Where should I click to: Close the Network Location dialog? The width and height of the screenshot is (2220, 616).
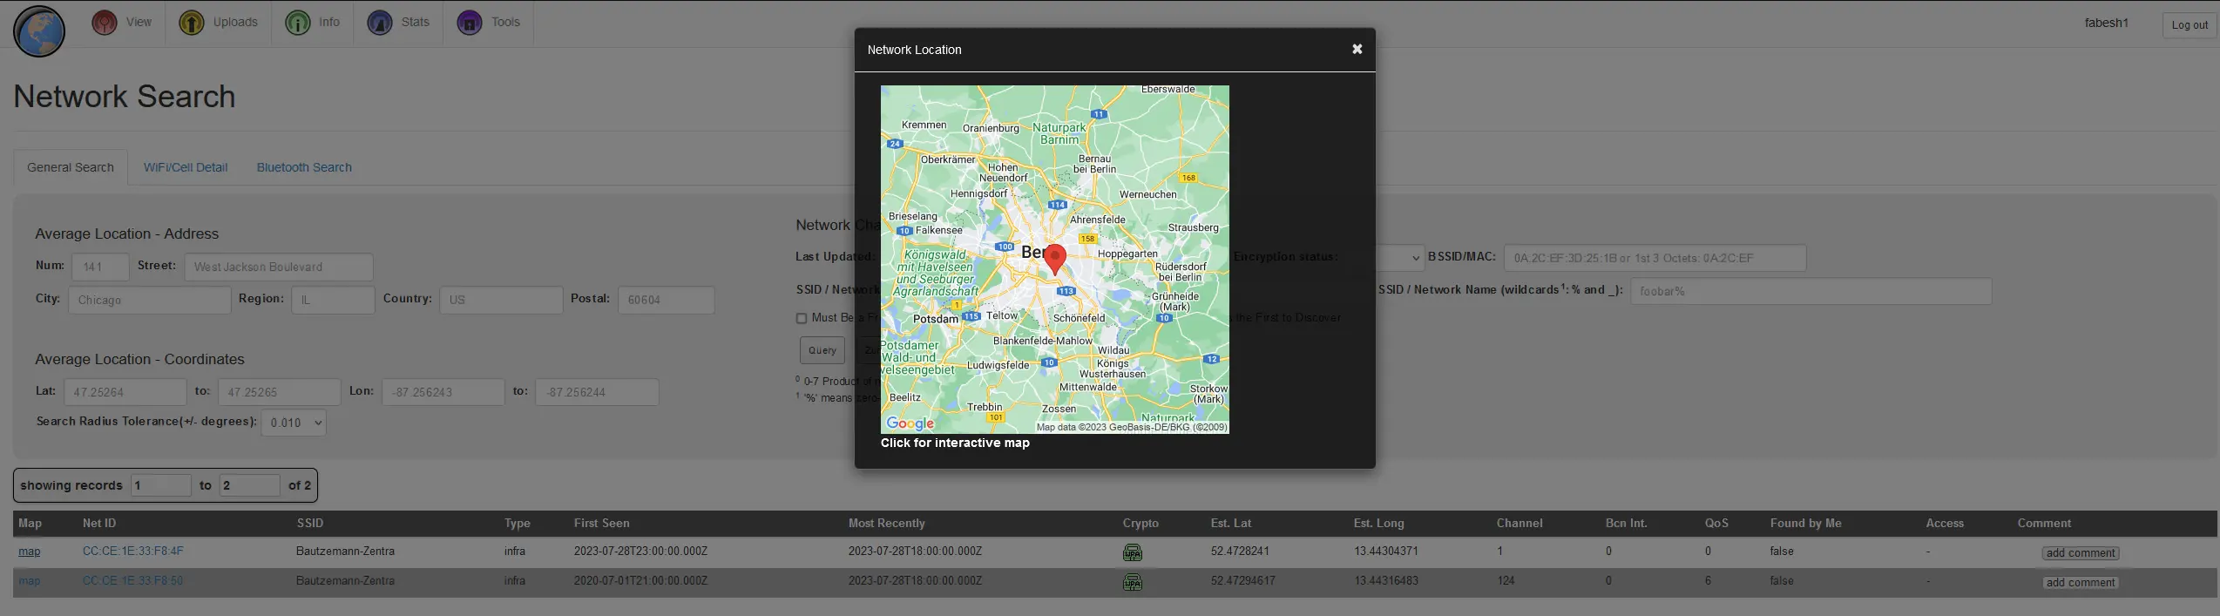click(1357, 50)
